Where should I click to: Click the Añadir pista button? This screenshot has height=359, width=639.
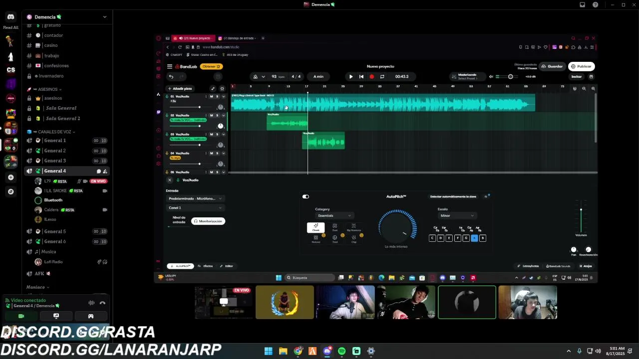click(x=180, y=89)
